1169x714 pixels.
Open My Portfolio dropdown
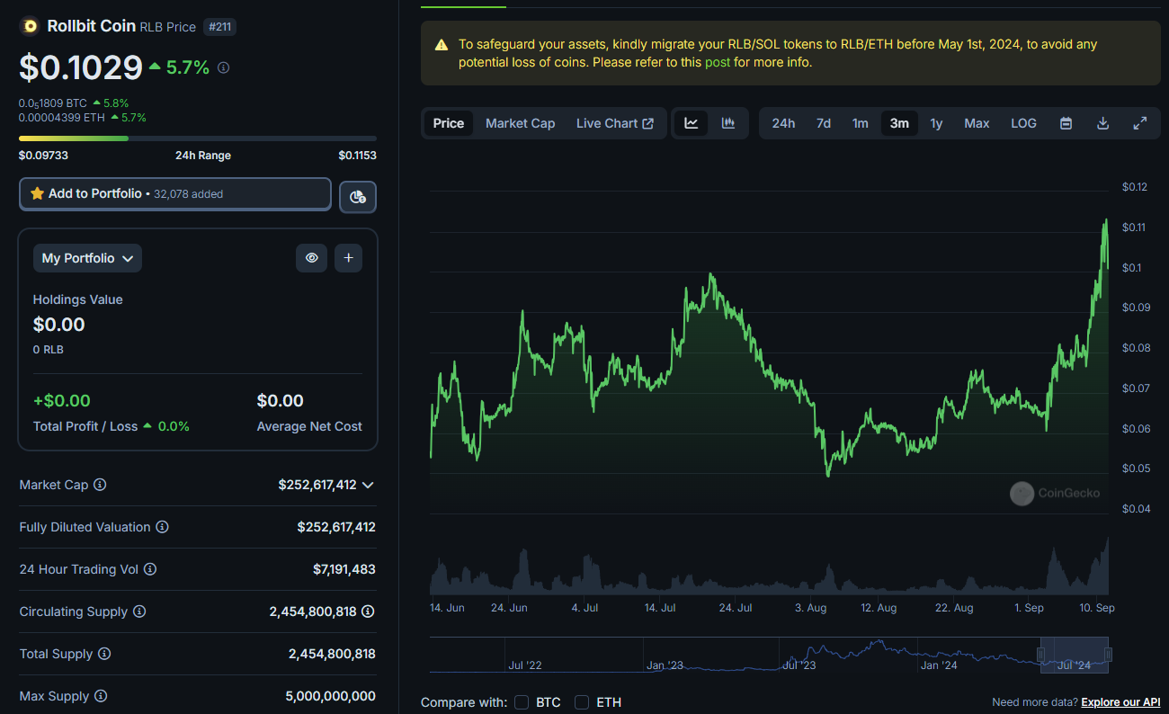[x=87, y=258]
